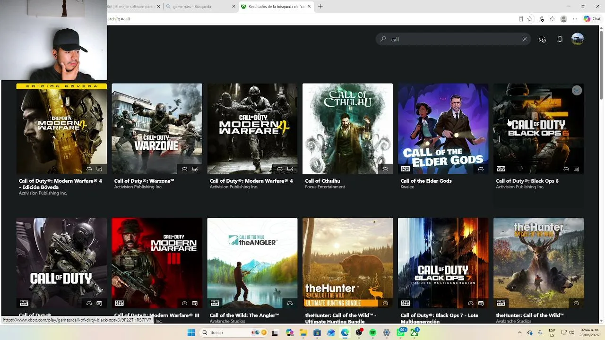Click the Game Pass badge on Elder Gods cover
This screenshot has width=605, height=340.
(x=406, y=169)
